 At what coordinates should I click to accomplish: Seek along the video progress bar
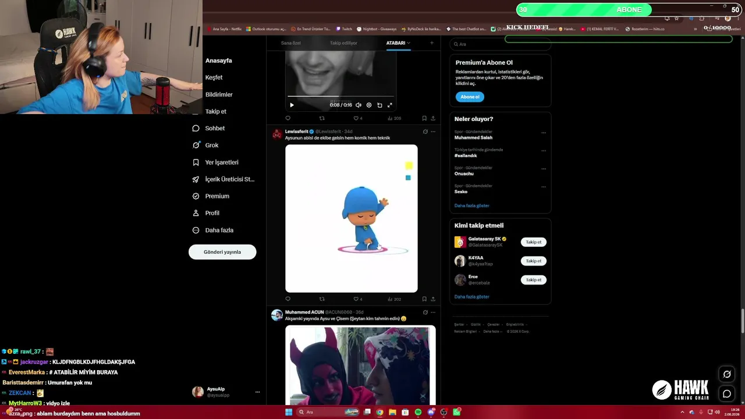pyautogui.click(x=340, y=96)
